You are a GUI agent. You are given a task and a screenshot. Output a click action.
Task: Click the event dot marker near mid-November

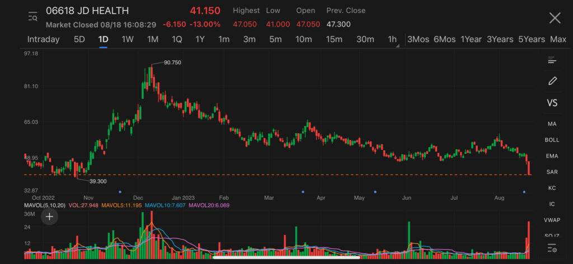tap(120, 192)
